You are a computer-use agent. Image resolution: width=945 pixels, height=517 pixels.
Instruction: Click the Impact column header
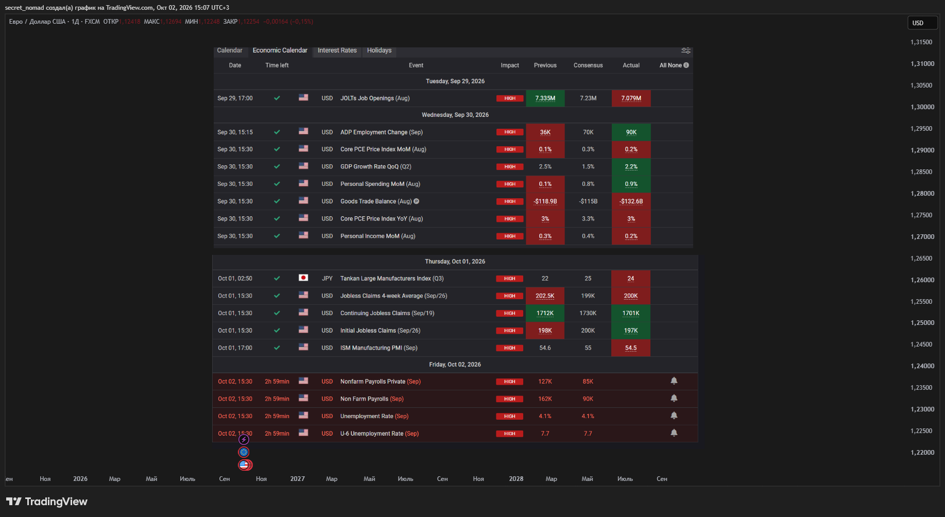510,65
